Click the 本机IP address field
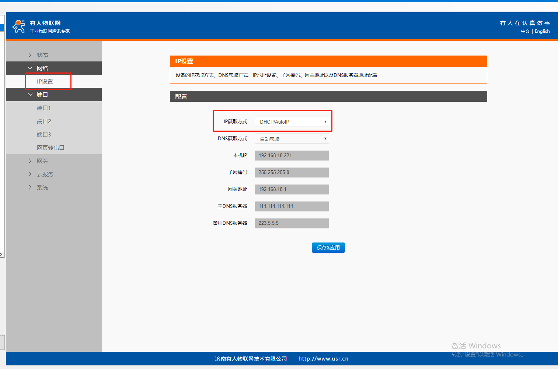The width and height of the screenshot is (558, 369). [x=292, y=156]
